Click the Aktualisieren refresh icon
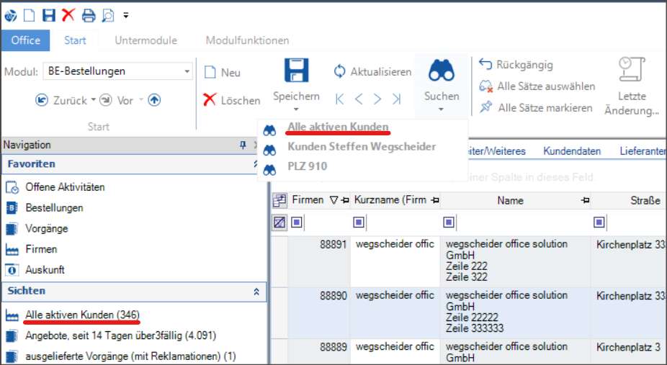The height and width of the screenshot is (365, 667). [x=339, y=72]
